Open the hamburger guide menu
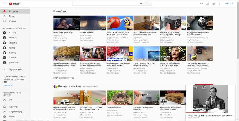 coord(4,4)
